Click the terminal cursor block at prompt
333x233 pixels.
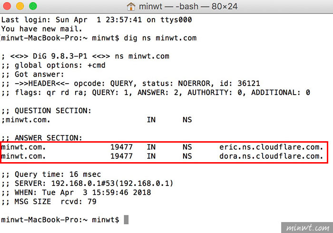click(x=126, y=220)
